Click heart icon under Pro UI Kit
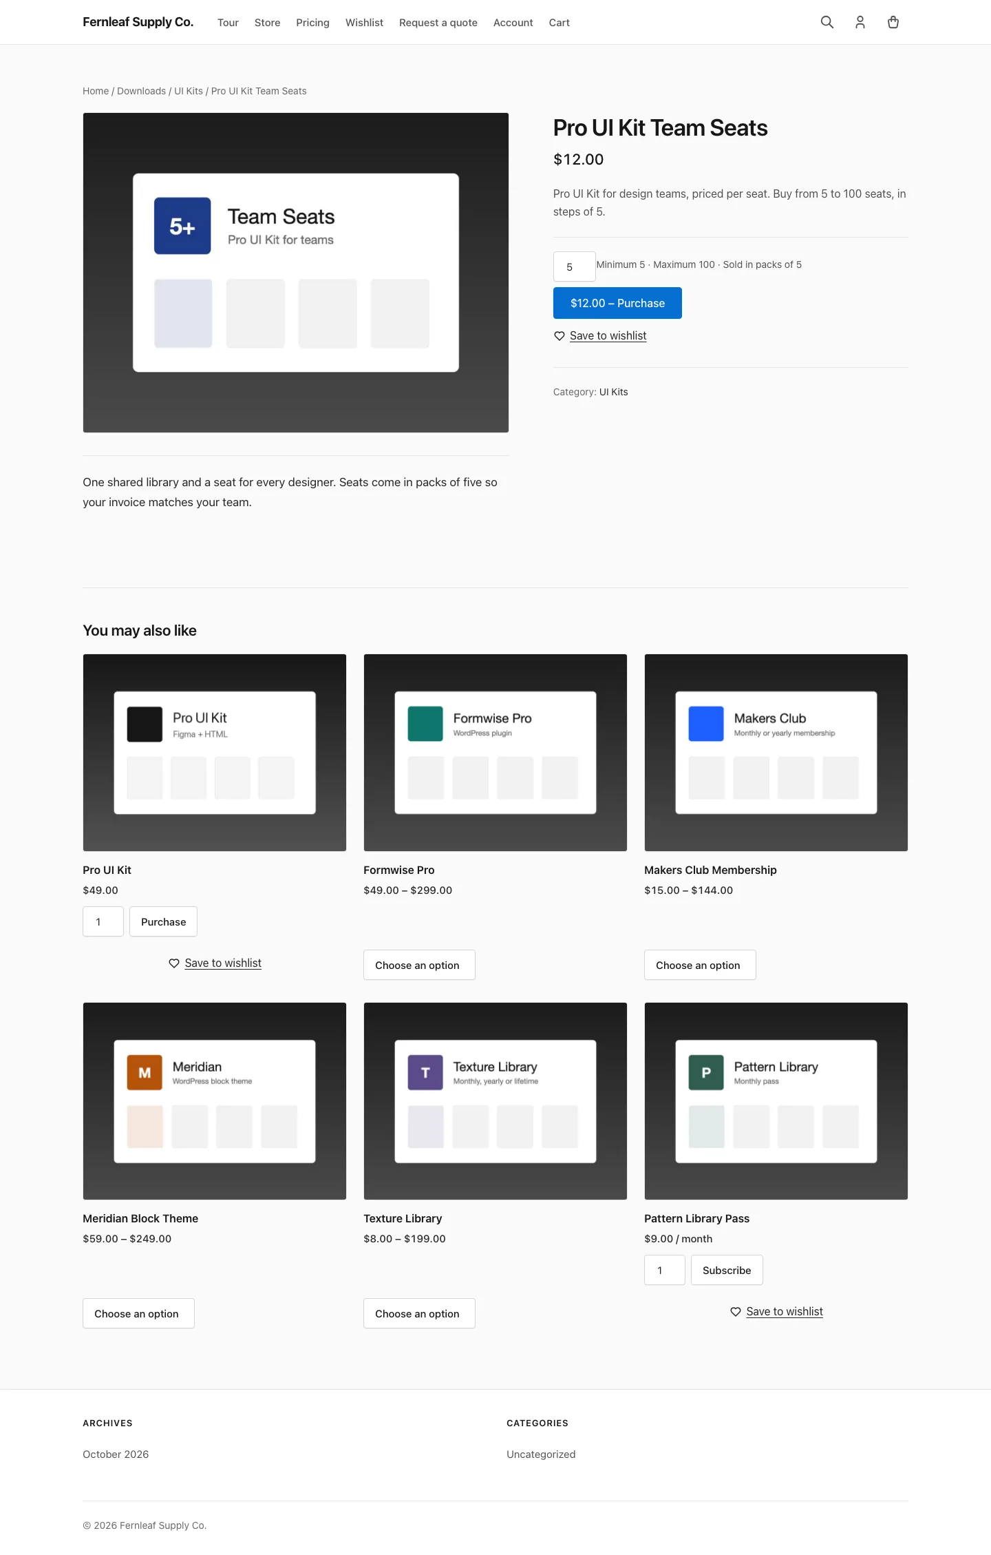The width and height of the screenshot is (991, 1555). pos(174,963)
